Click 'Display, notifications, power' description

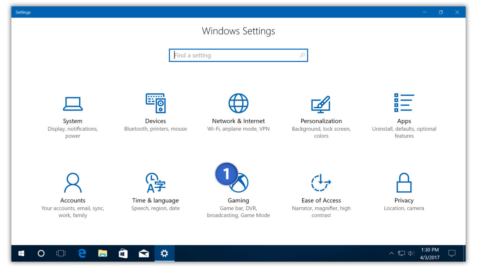[x=73, y=133]
